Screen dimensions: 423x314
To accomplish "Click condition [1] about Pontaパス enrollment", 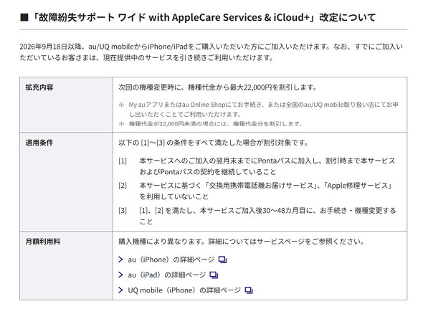I will 257,166.
